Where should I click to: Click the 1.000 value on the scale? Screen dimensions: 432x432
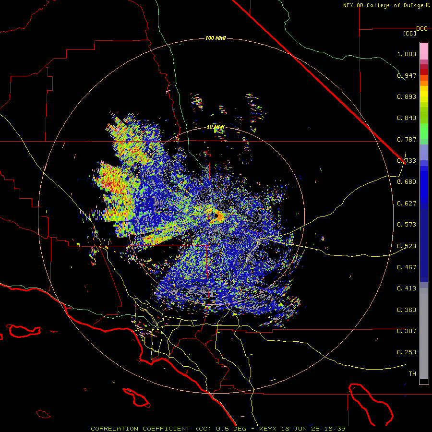coord(407,54)
